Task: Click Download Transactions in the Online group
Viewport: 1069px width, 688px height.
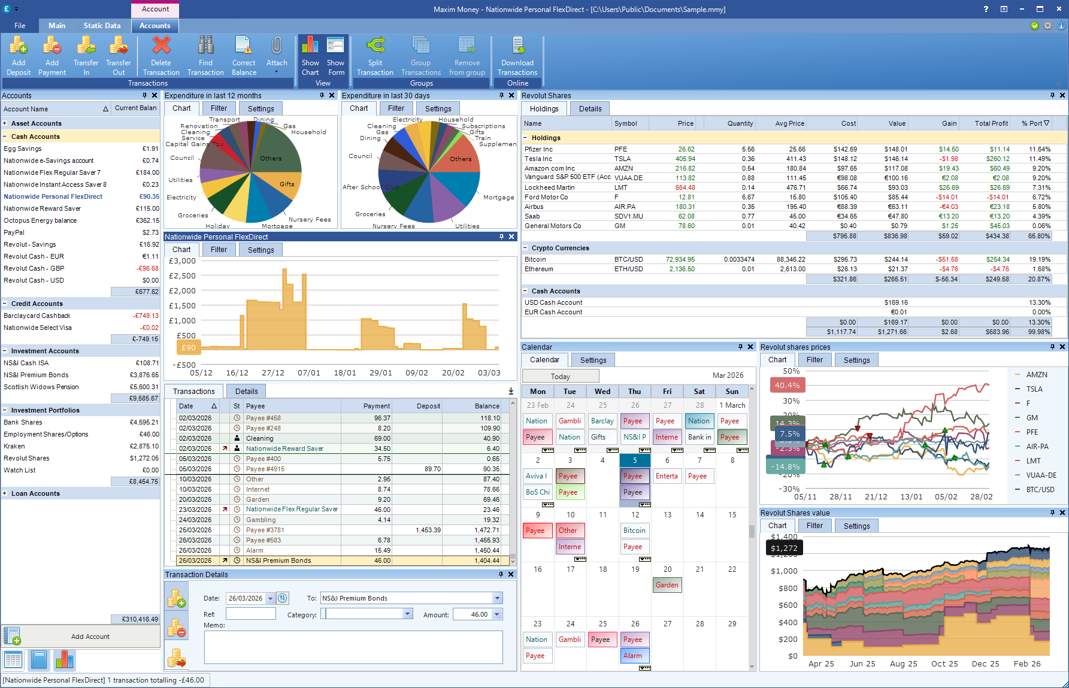Action: click(517, 54)
